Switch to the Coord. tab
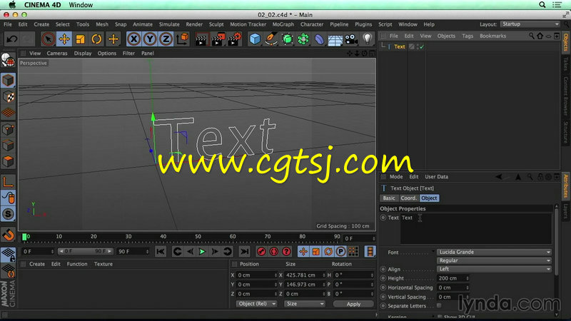The image size is (571, 321). click(408, 198)
